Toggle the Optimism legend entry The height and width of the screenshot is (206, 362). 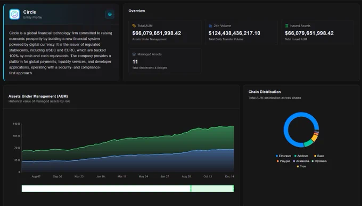click(319, 161)
